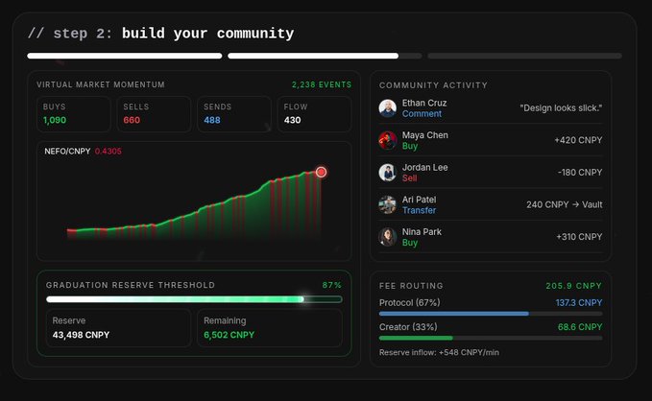The width and height of the screenshot is (652, 401).
Task: Click the 2,238 EVENTS label
Action: (322, 84)
